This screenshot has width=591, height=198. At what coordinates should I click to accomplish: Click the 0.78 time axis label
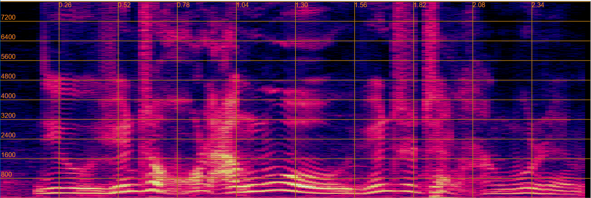pos(183,5)
